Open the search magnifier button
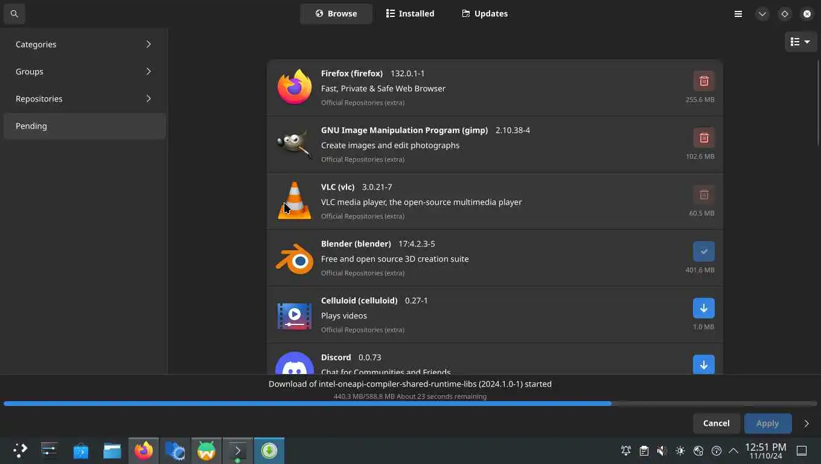Screen dimensions: 821x464 click(14, 13)
